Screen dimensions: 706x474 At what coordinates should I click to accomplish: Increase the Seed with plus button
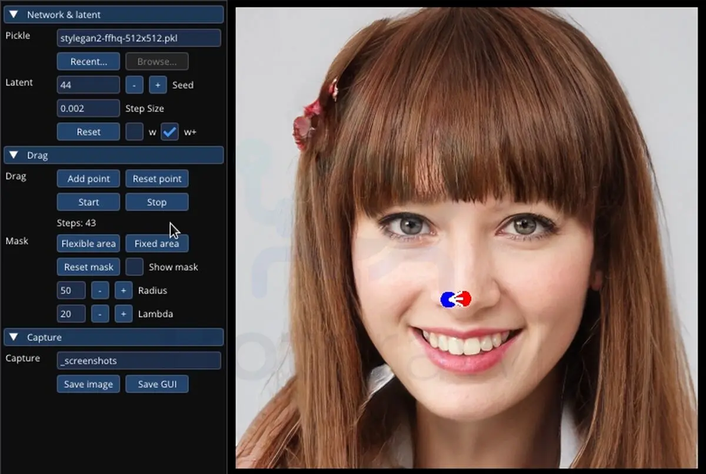point(158,85)
